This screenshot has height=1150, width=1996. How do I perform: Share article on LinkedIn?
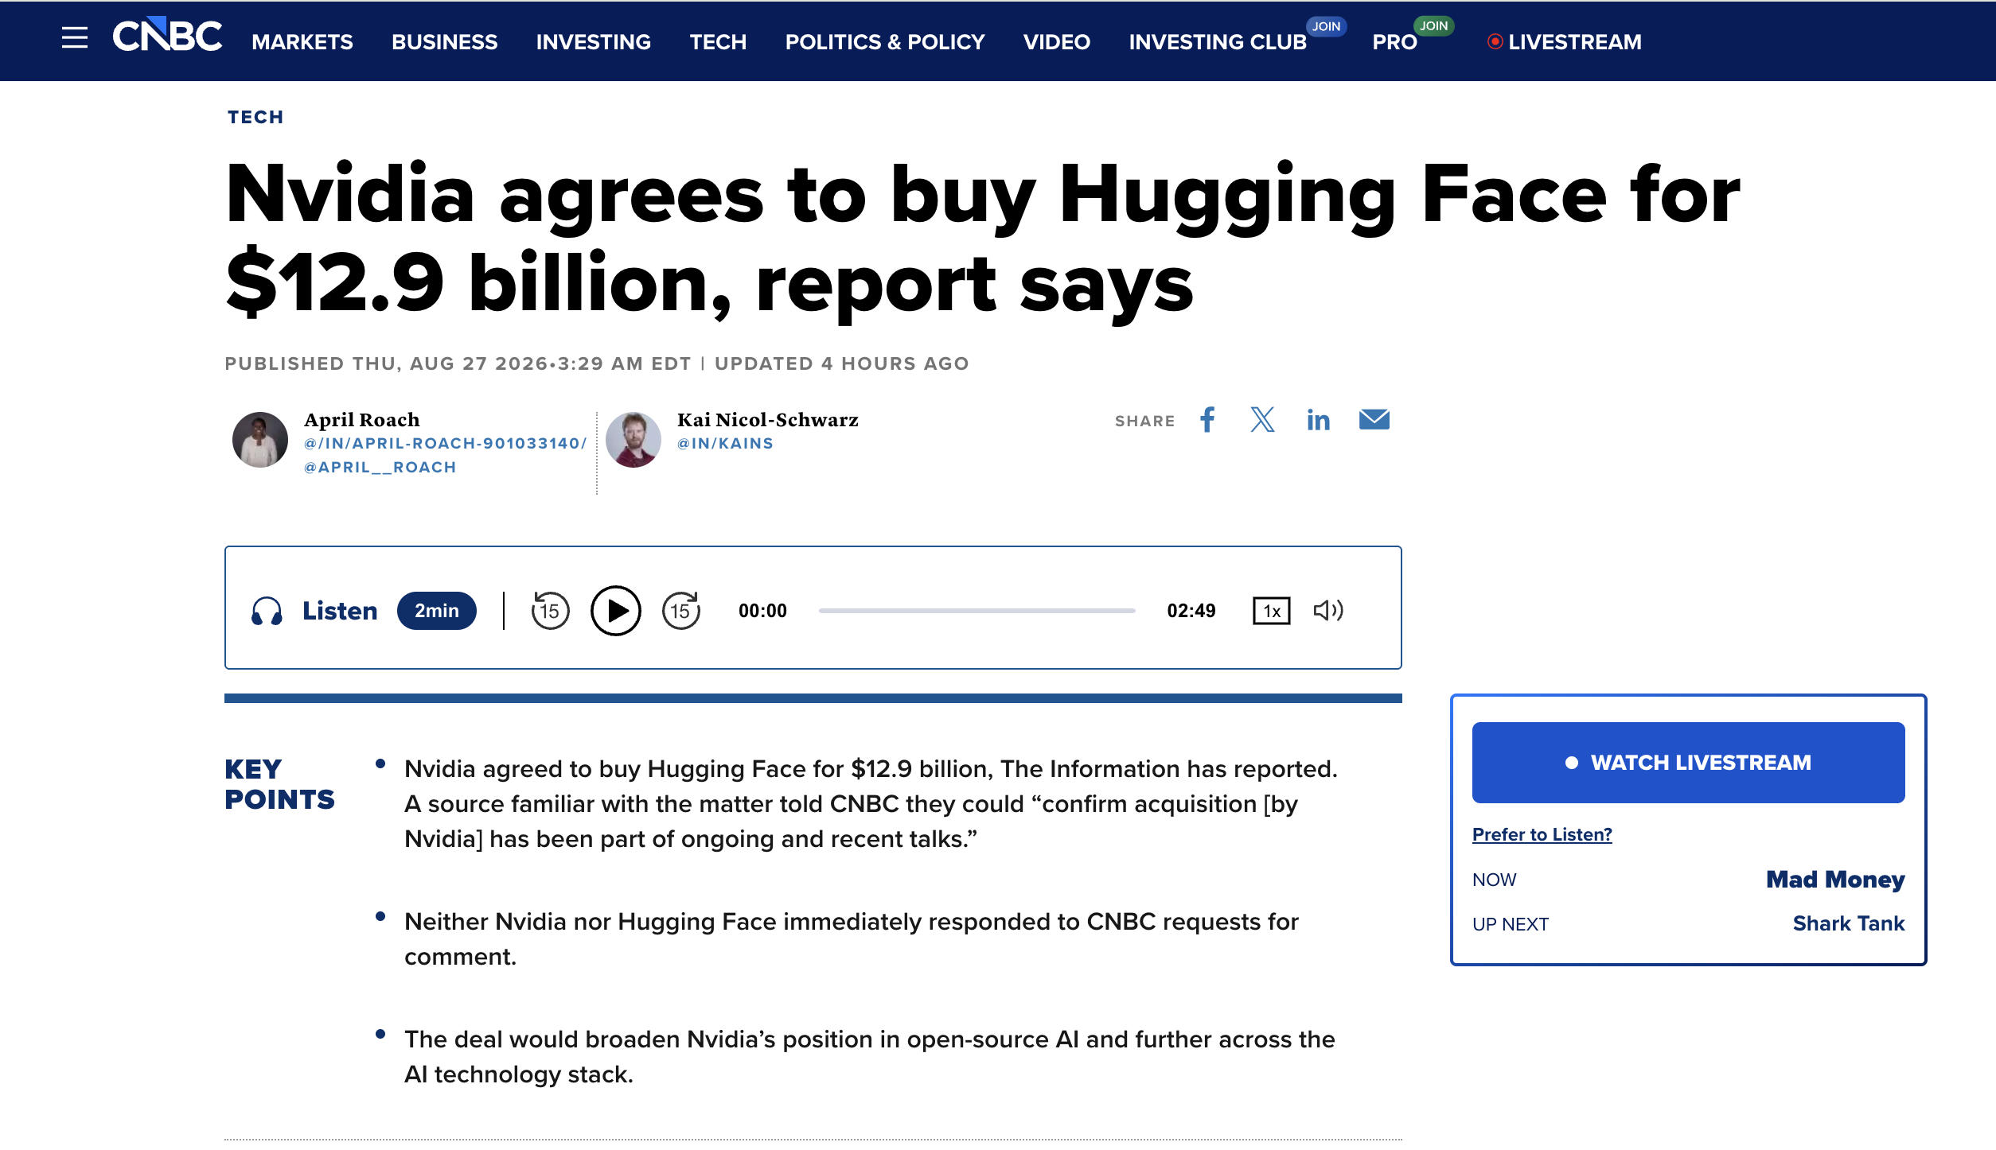[x=1318, y=420]
